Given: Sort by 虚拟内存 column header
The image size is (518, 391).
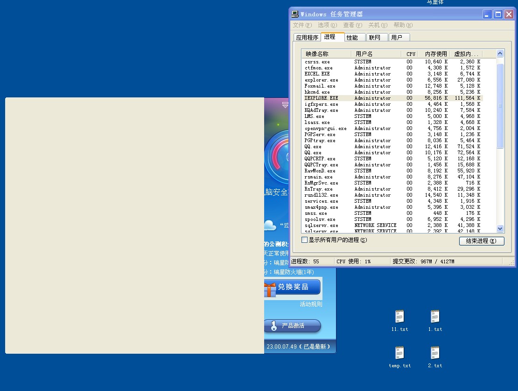Looking at the screenshot, I should (x=467, y=54).
